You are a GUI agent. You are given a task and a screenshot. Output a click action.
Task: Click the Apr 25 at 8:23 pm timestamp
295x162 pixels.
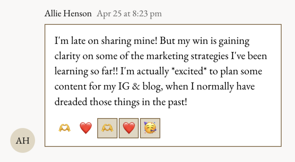129,14
